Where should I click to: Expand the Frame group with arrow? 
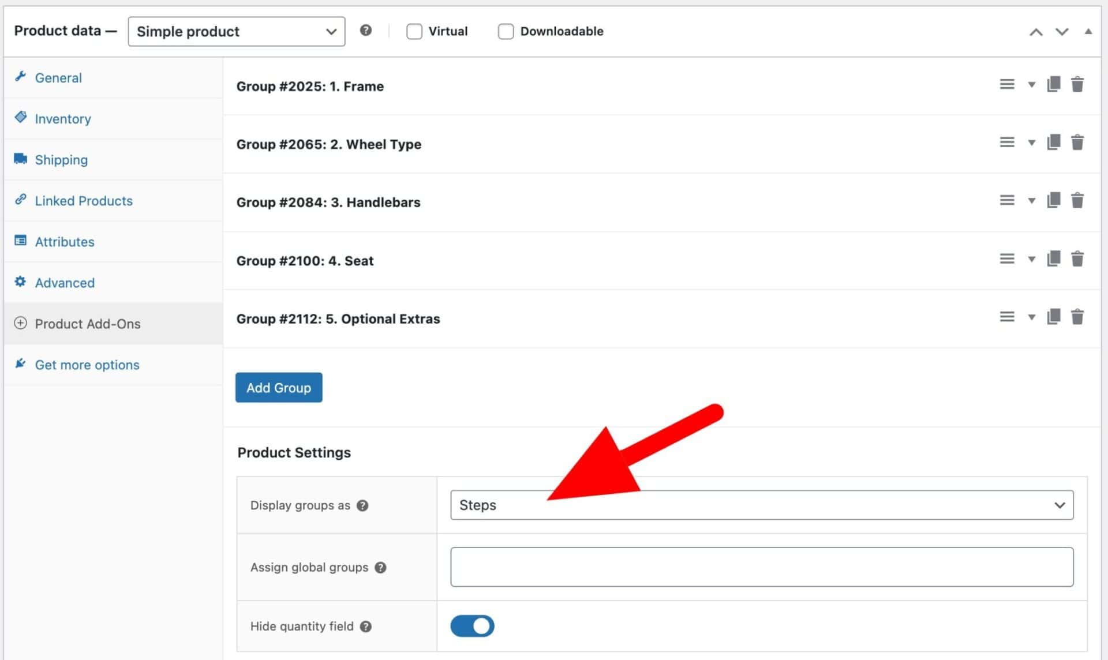pos(1031,85)
